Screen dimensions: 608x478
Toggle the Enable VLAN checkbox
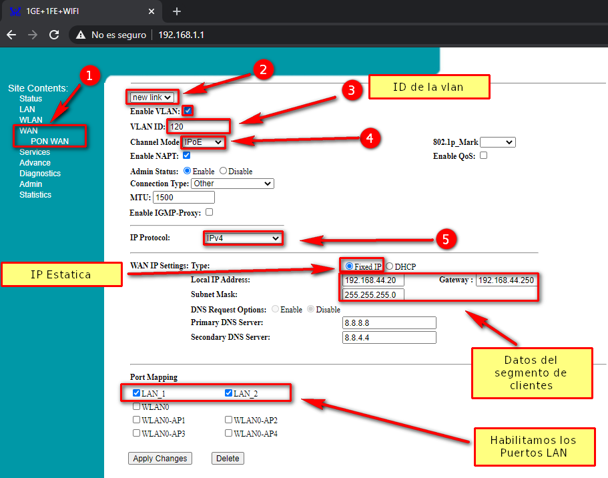click(188, 111)
